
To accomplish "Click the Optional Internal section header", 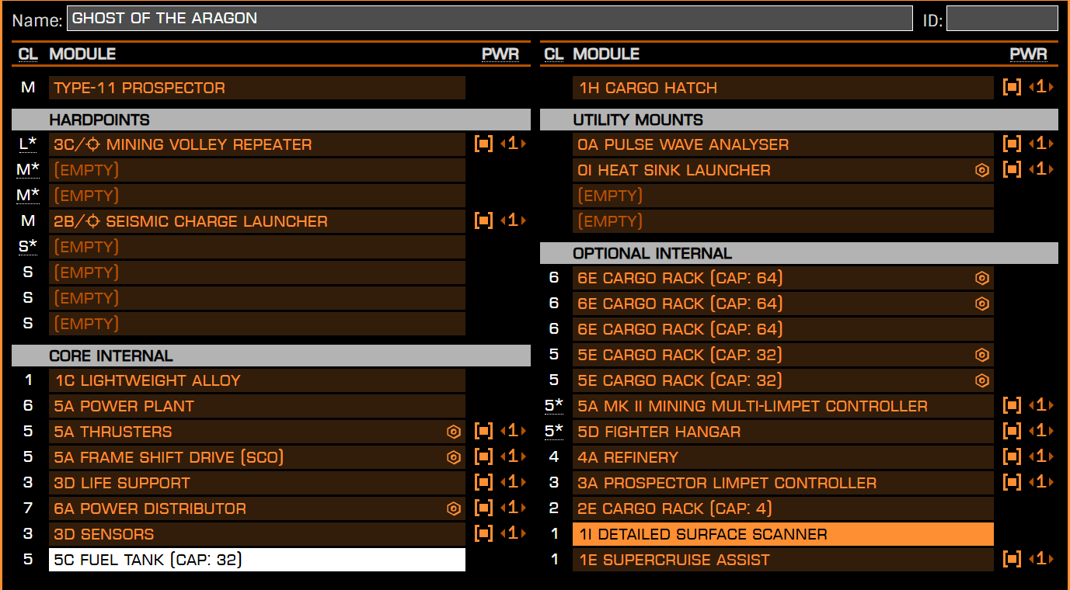I will pos(799,253).
